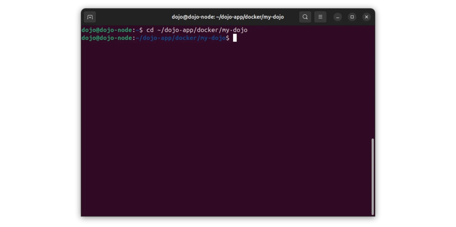Click the 'cd' command on first line

coord(150,30)
